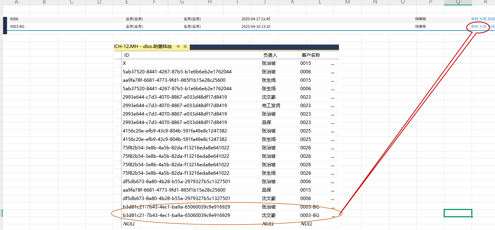Click 审核 link in the 0003-BG row
495x230 pixels.
(x=474, y=26)
